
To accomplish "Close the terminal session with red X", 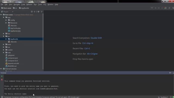I will click(2, 80).
